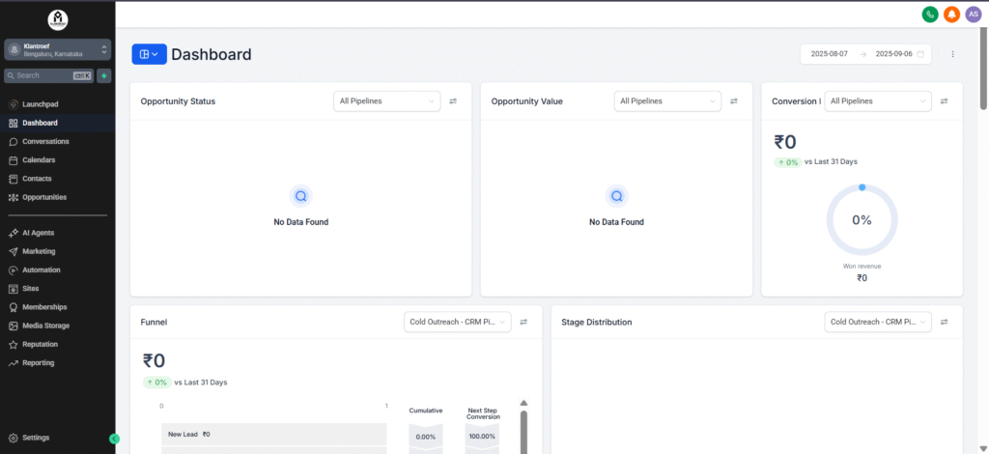Open the Opportunity Status All Pipelines dropdown

pos(387,100)
